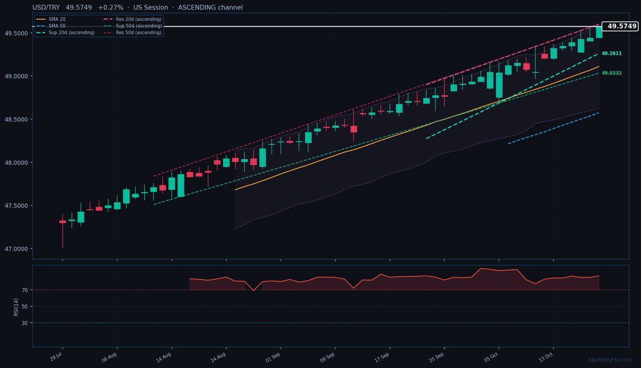Select Sup 50d (ascending) in the legend
This screenshot has width=641, height=368.
[132, 26]
